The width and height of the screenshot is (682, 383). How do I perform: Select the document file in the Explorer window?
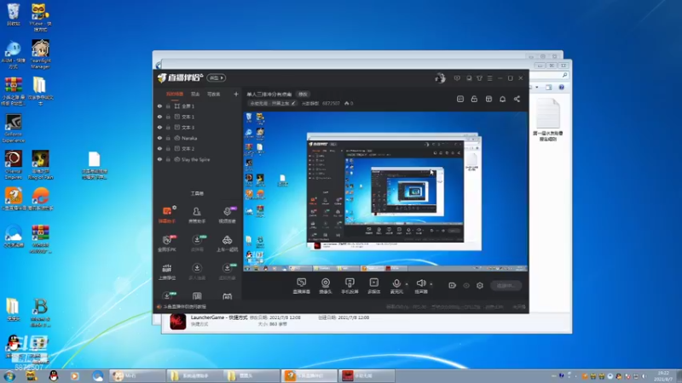(x=547, y=119)
